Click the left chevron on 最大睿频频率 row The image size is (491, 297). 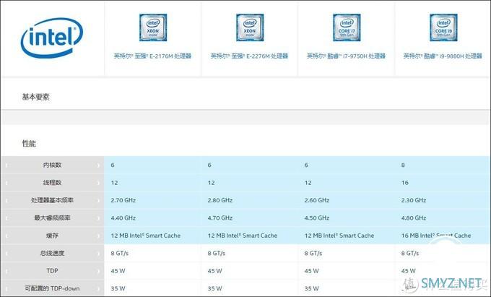click(6, 218)
